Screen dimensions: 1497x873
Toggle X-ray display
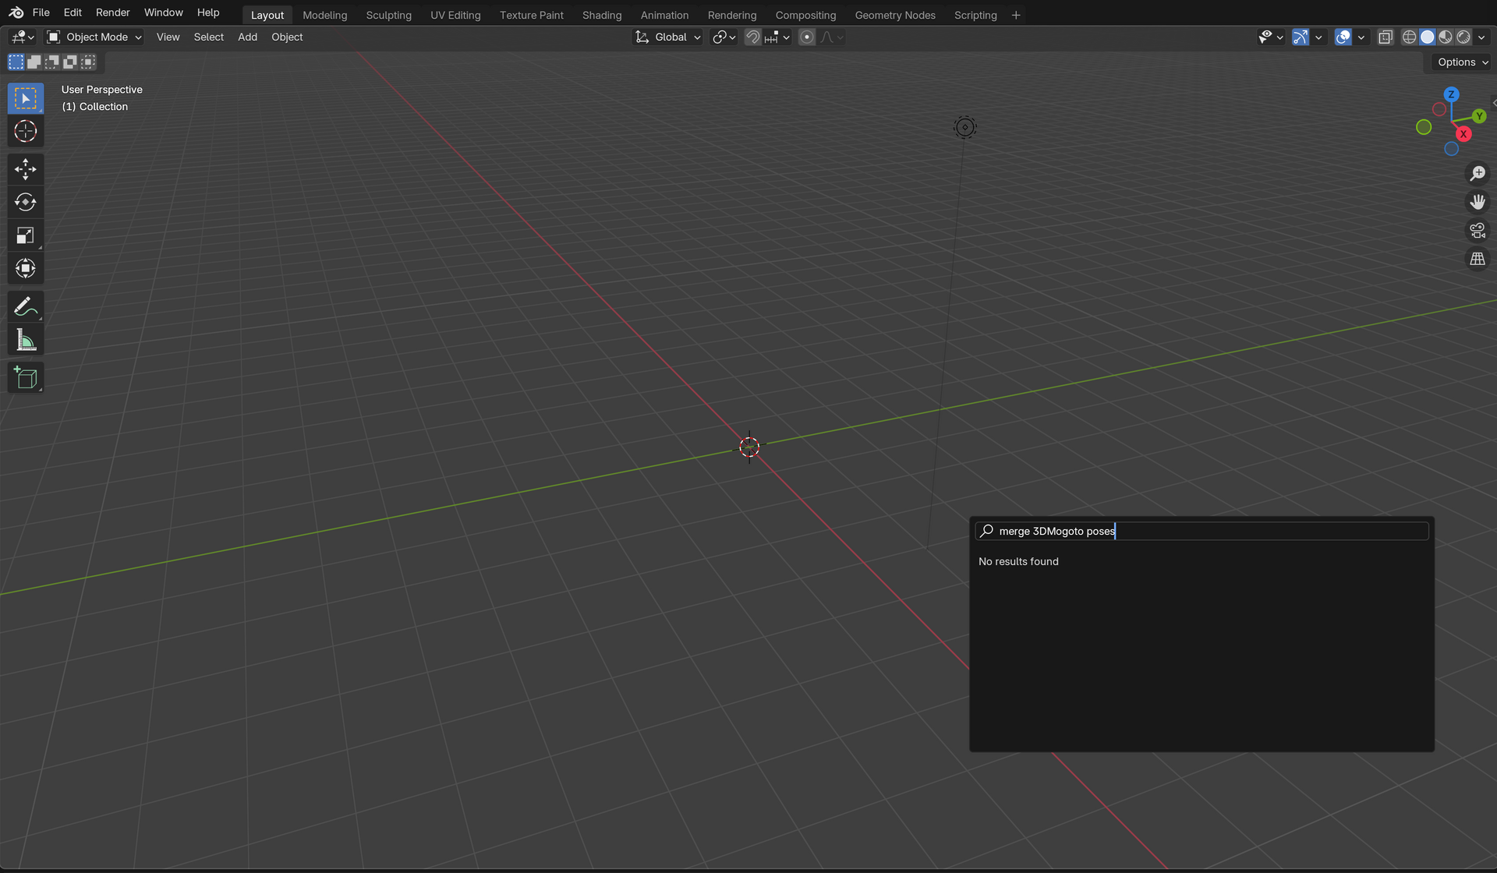(x=1386, y=37)
